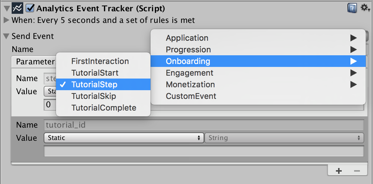373x184 pixels.
Task: Open the component help book icon
Action: click(x=352, y=8)
